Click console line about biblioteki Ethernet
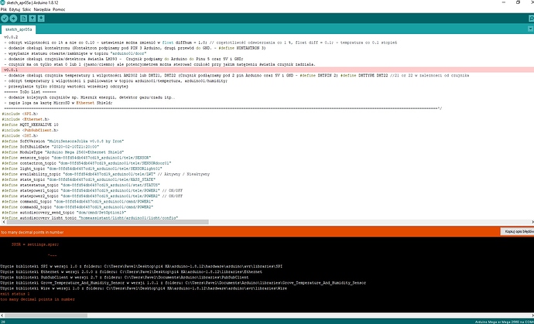The image size is (534, 324). point(131,272)
